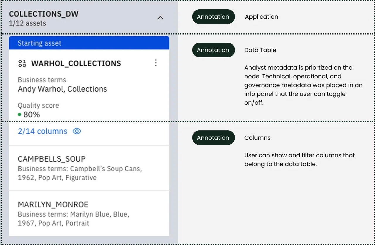Click the Annotation pill next to Application
375x245 pixels.
click(x=213, y=17)
